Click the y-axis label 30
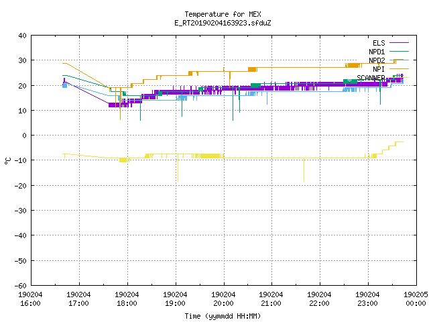This screenshot has height=322, width=429. (x=22, y=60)
